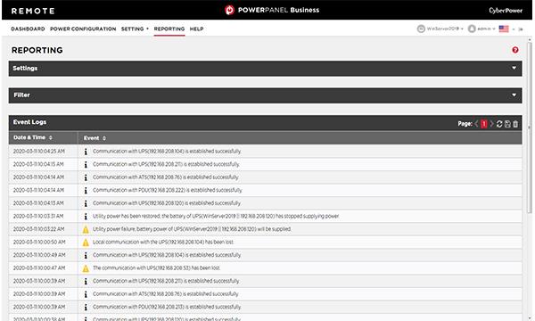Delete event logs using trash icon
Image resolution: width=535 pixels, height=321 pixels.
point(515,124)
